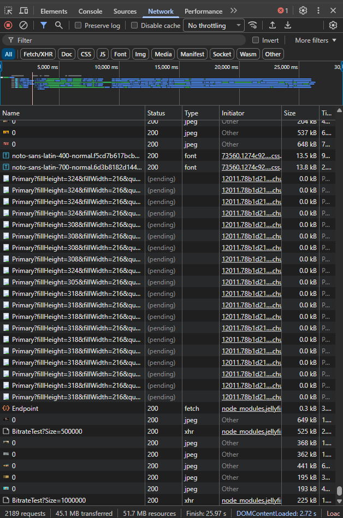Switch to the Console tab

click(90, 11)
